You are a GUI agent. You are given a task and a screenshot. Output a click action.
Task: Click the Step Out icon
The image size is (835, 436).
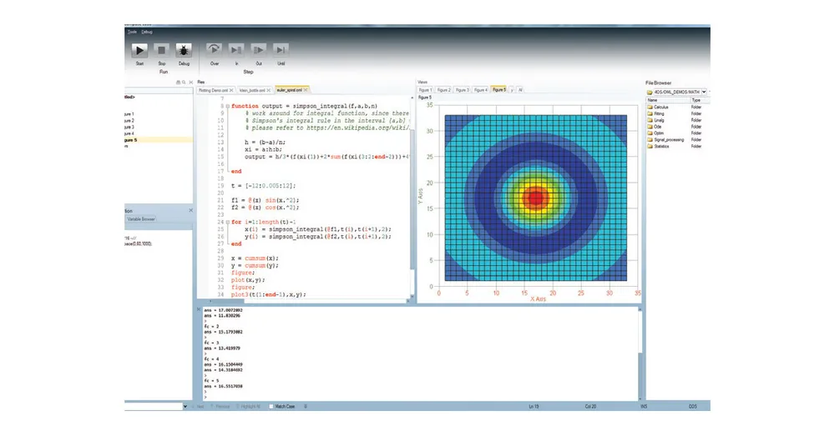258,50
